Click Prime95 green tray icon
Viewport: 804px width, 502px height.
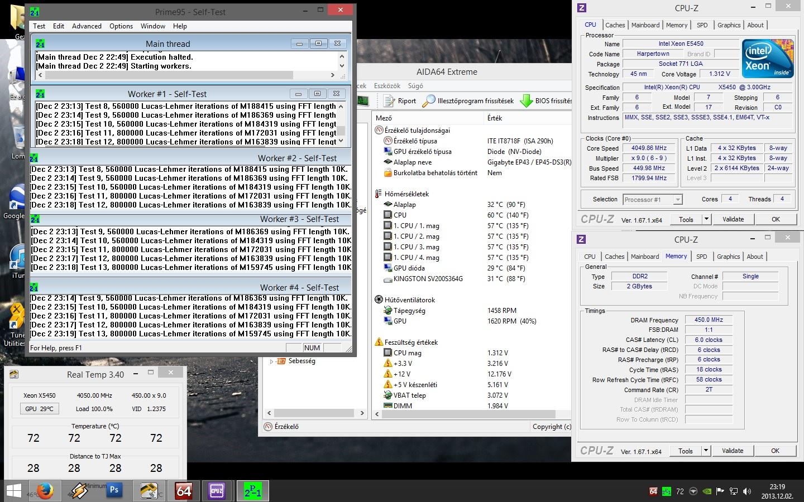(x=666, y=491)
